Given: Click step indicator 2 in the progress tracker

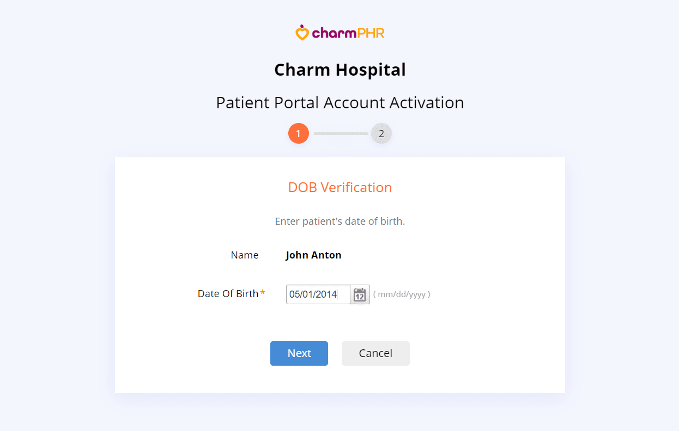Looking at the screenshot, I should click(381, 133).
